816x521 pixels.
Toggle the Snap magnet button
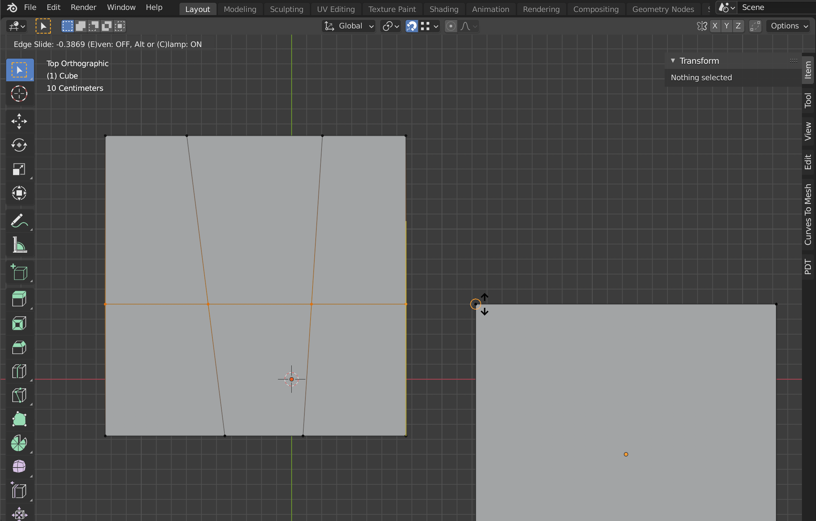point(411,26)
